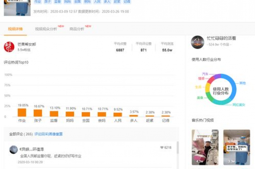Click the 3.57% bar for 多人
The image size is (255, 169).
133,116
